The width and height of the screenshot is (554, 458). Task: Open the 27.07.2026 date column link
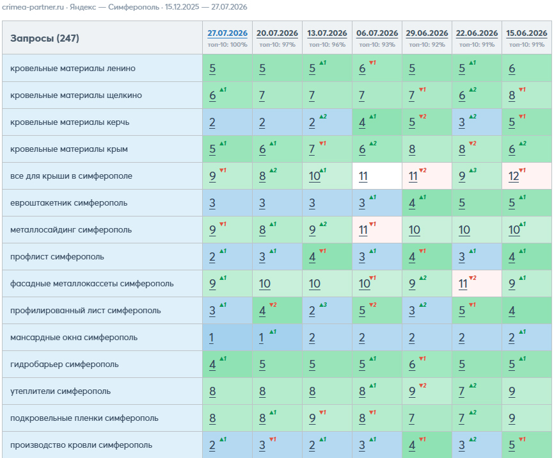pos(227,33)
